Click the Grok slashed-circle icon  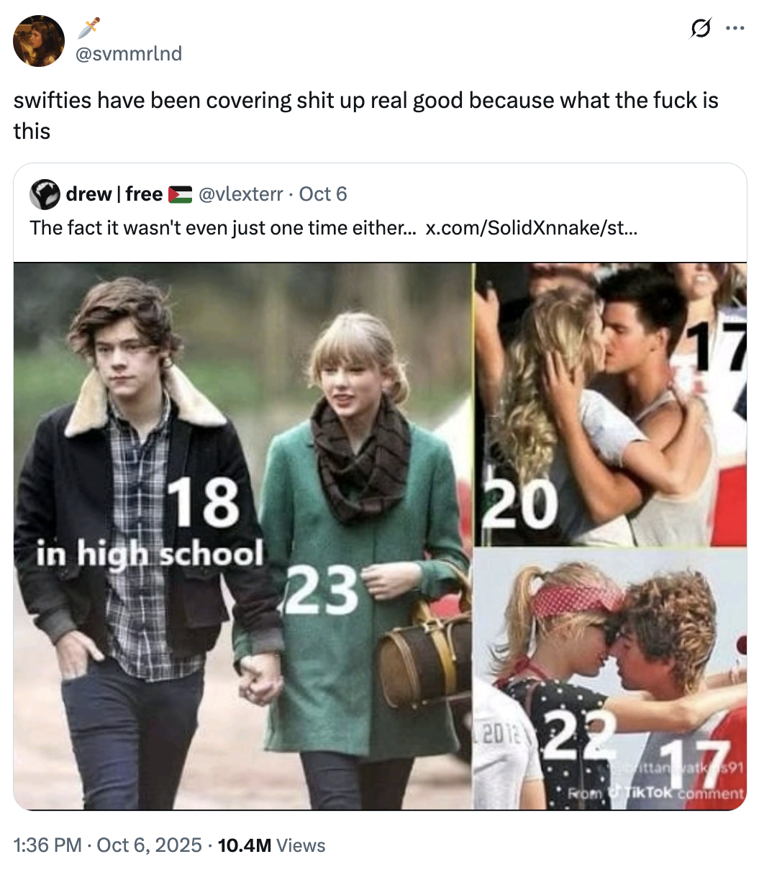point(700,29)
